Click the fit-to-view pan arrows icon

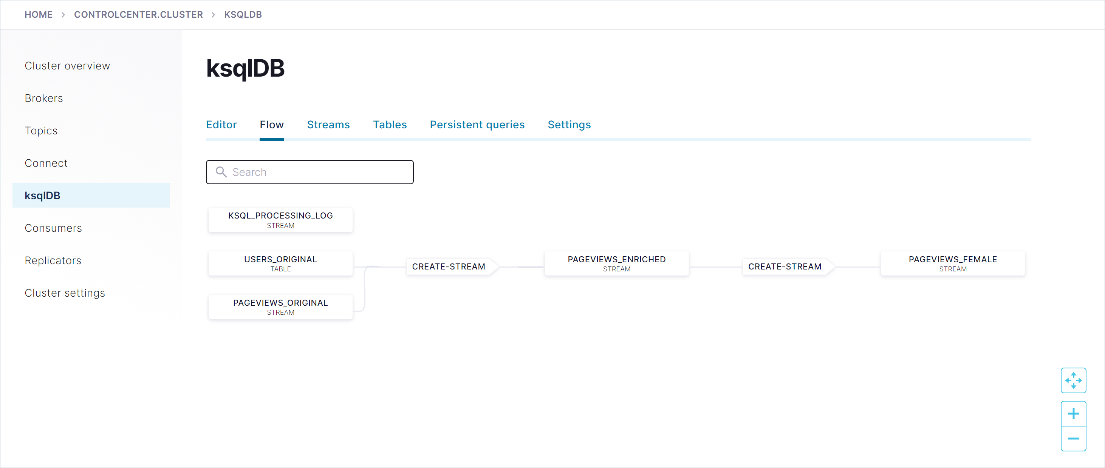coord(1073,380)
